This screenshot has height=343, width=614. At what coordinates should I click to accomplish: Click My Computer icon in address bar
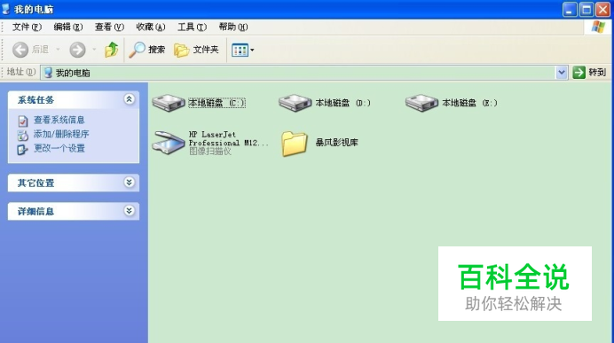coord(48,73)
